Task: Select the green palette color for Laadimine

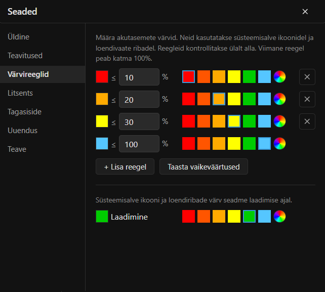Action: click(249, 217)
